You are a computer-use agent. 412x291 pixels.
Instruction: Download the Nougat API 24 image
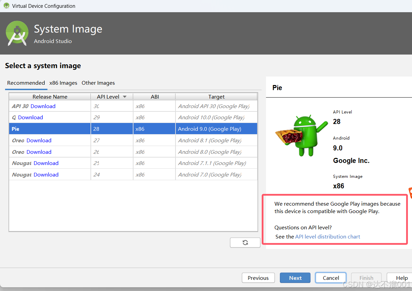coord(46,174)
